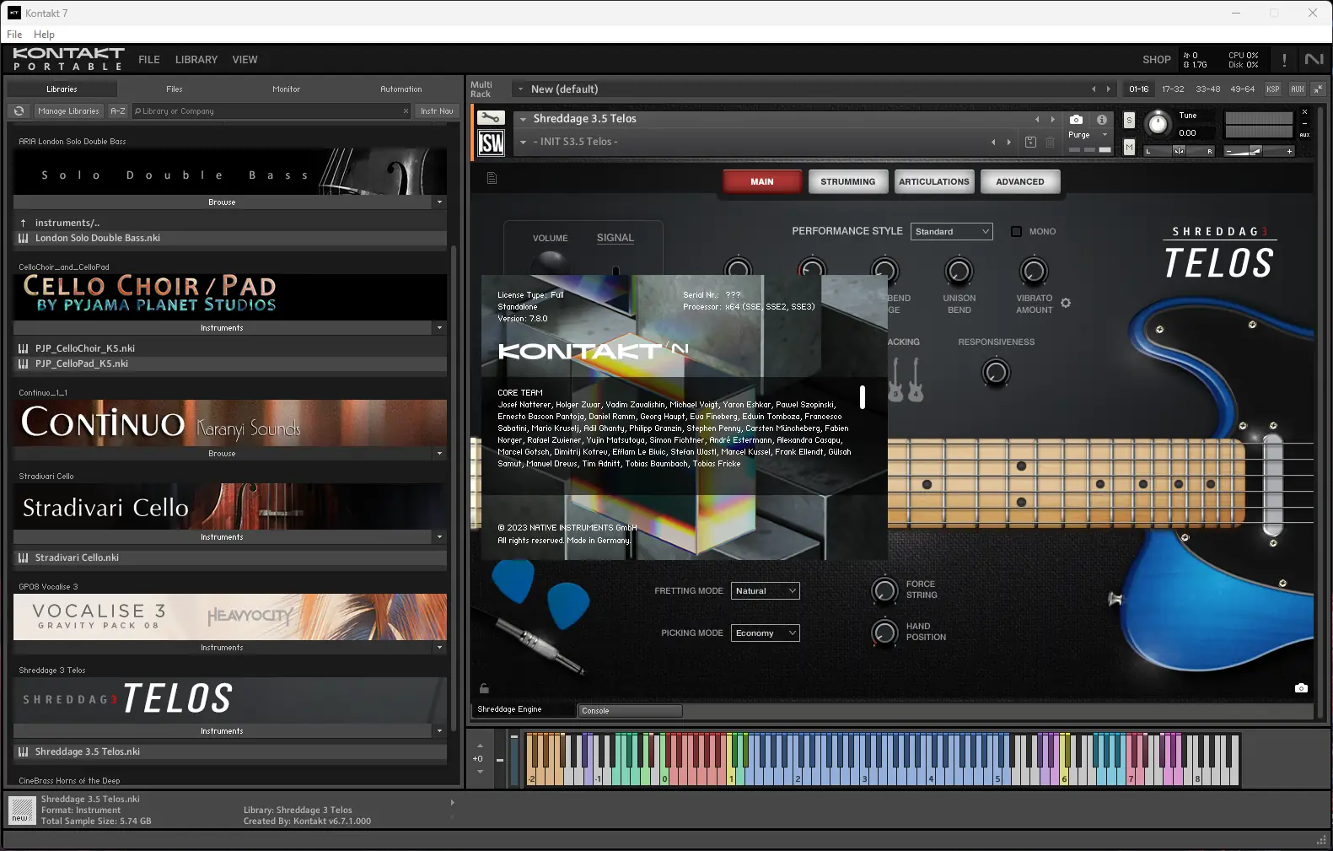The width and height of the screenshot is (1333, 851).
Task: Toggle A-Z library sorting
Action: click(118, 111)
